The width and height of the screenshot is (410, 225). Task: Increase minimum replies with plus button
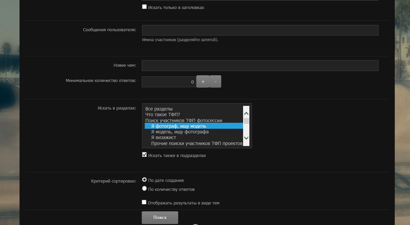203,82
